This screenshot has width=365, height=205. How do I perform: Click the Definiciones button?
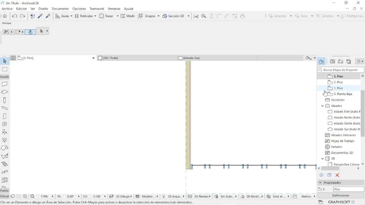pos(341,195)
